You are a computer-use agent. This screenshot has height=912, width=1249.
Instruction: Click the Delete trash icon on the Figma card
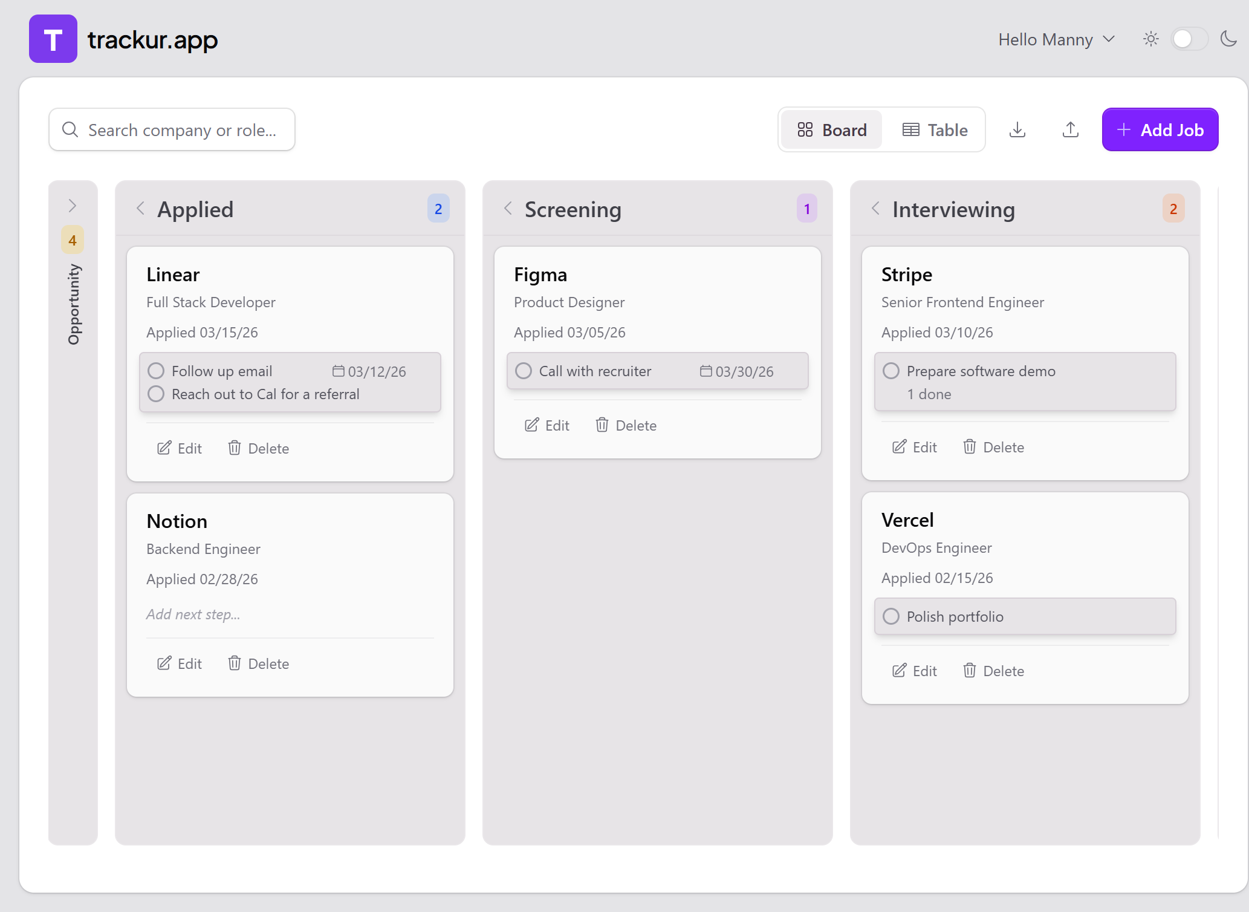coord(602,425)
